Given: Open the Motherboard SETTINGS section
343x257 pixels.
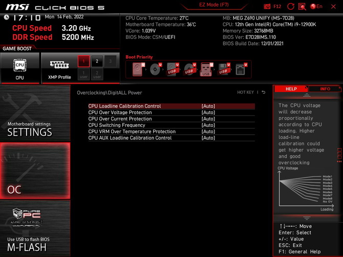Looking at the screenshot, I should click(35, 113).
